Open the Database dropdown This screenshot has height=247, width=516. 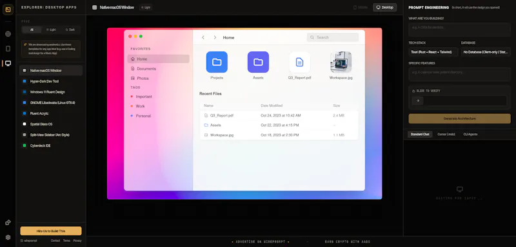(x=486, y=52)
